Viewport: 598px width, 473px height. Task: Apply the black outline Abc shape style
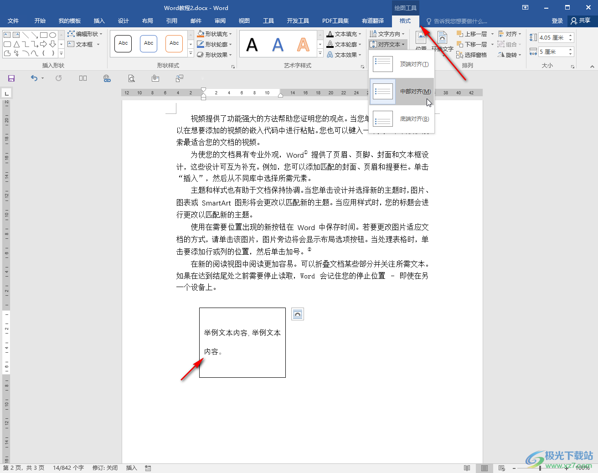(123, 43)
